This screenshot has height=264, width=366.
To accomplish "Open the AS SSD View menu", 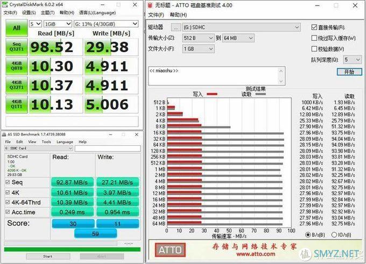I will pos(32,142).
